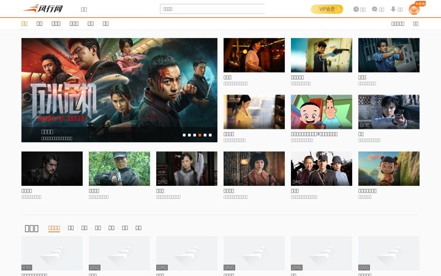Select the second tab in top navigation bar
The image size is (441, 276).
(39, 24)
